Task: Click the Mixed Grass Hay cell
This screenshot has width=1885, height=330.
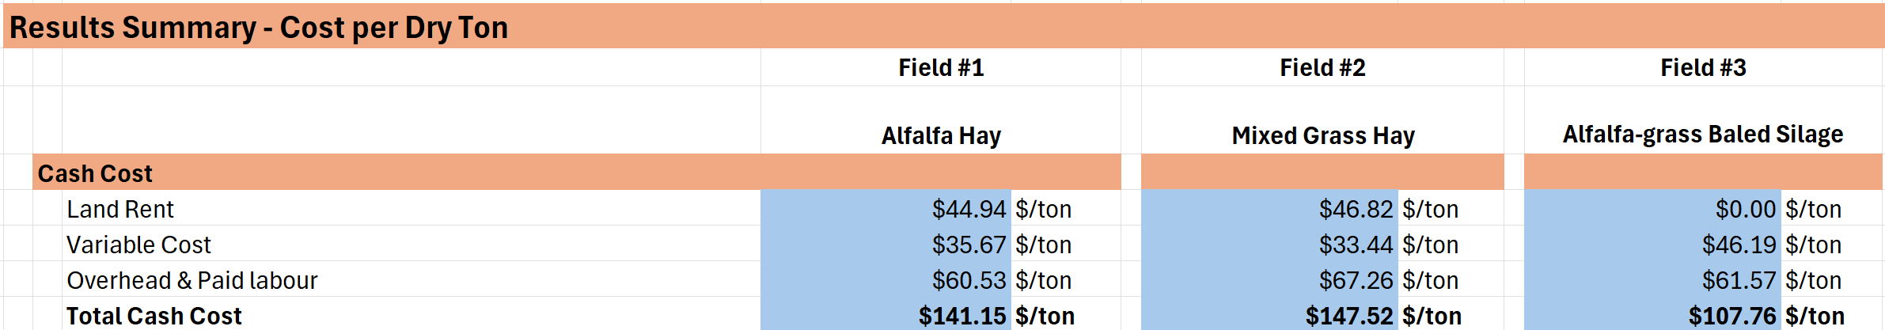Action: coord(1322,135)
